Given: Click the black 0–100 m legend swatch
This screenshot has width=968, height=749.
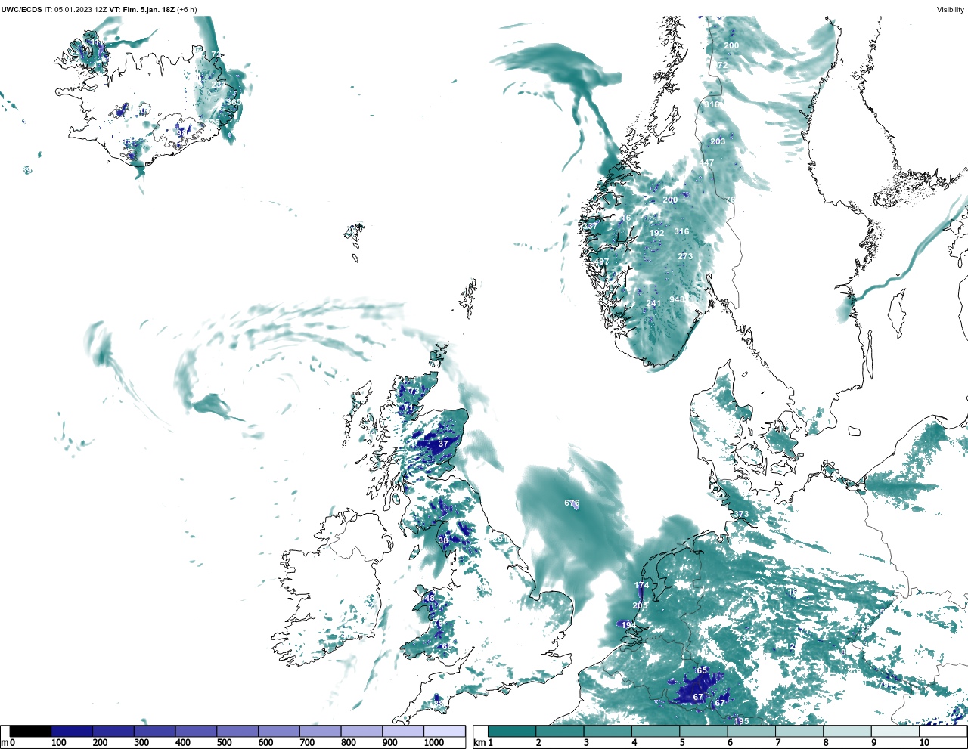Looking at the screenshot, I should click(x=31, y=732).
